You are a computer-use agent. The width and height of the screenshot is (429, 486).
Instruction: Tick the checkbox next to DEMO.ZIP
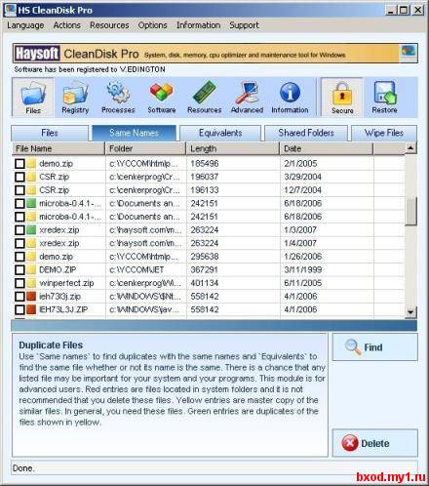click(19, 269)
